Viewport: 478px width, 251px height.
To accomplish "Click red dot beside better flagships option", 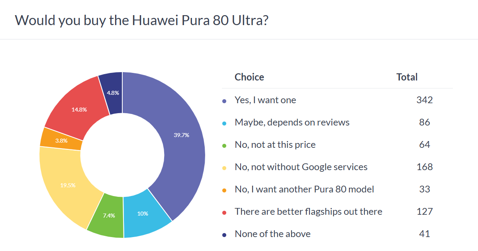I will (x=224, y=212).
